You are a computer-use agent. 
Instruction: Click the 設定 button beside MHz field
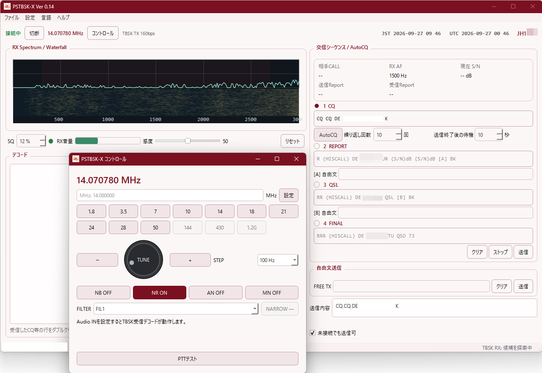[x=289, y=195]
